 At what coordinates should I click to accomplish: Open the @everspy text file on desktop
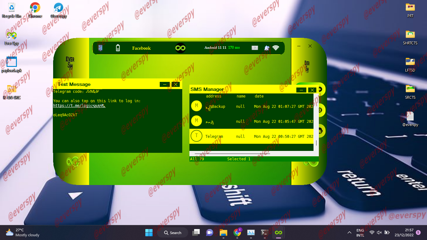point(410,119)
